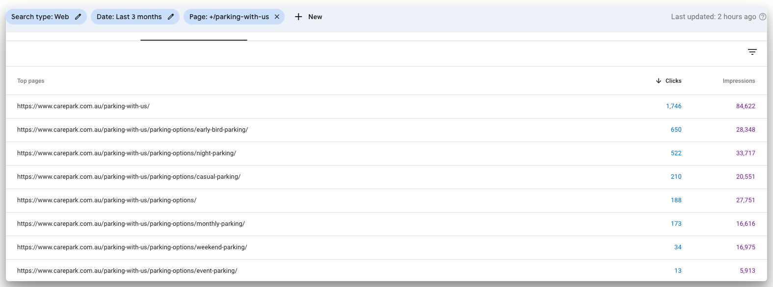The width and height of the screenshot is (773, 287).
Task: Click the plus icon to add a filter
Action: pos(298,17)
